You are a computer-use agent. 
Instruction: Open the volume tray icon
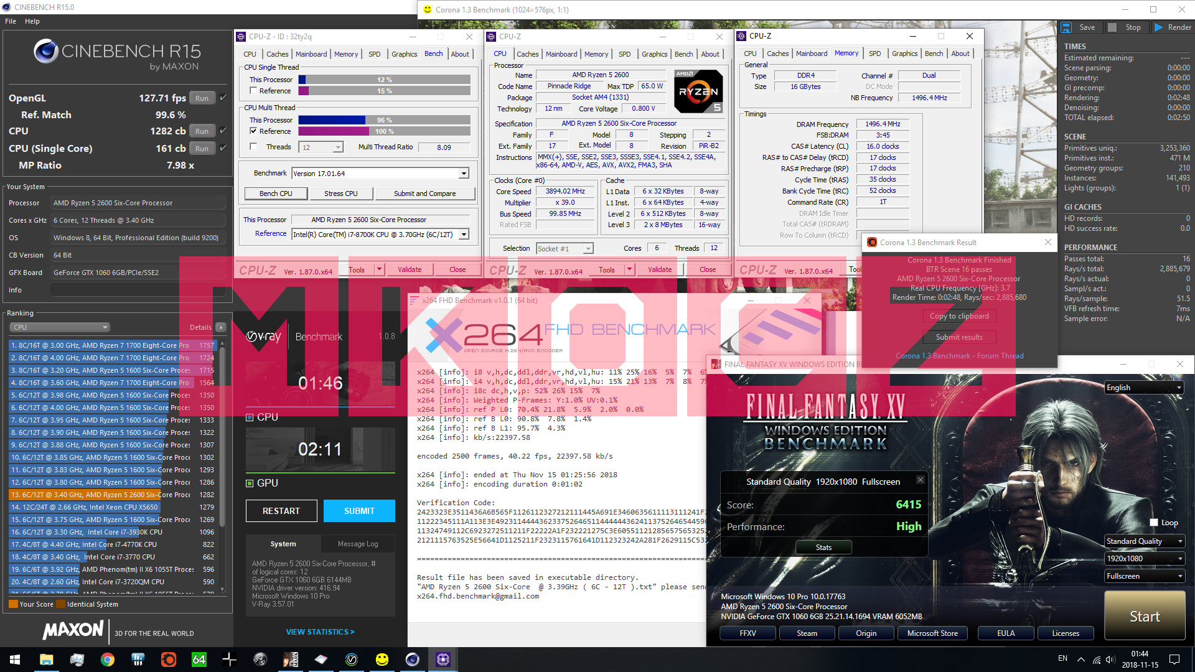point(1111,659)
